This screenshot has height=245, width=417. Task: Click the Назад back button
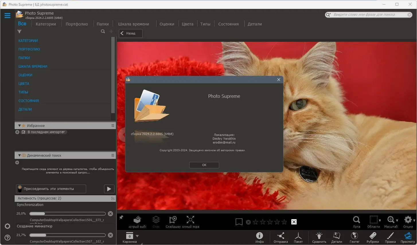click(x=130, y=33)
